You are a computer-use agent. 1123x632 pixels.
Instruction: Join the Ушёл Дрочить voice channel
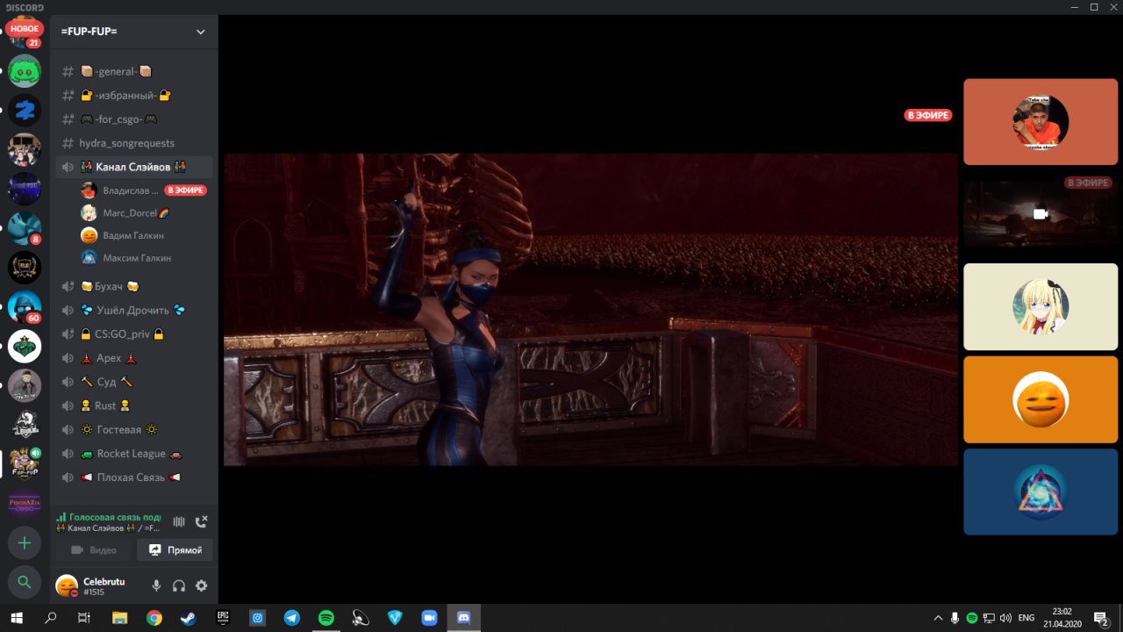tap(133, 310)
